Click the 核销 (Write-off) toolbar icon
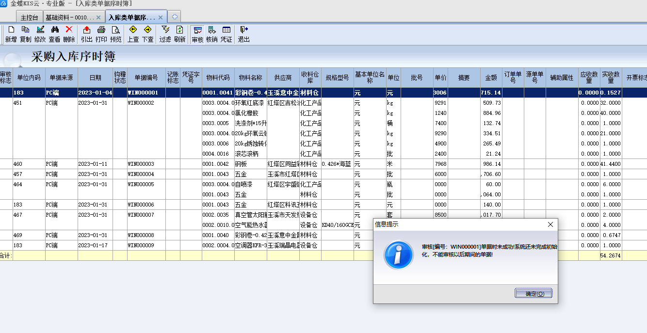647x333 pixels. pyautogui.click(x=212, y=34)
